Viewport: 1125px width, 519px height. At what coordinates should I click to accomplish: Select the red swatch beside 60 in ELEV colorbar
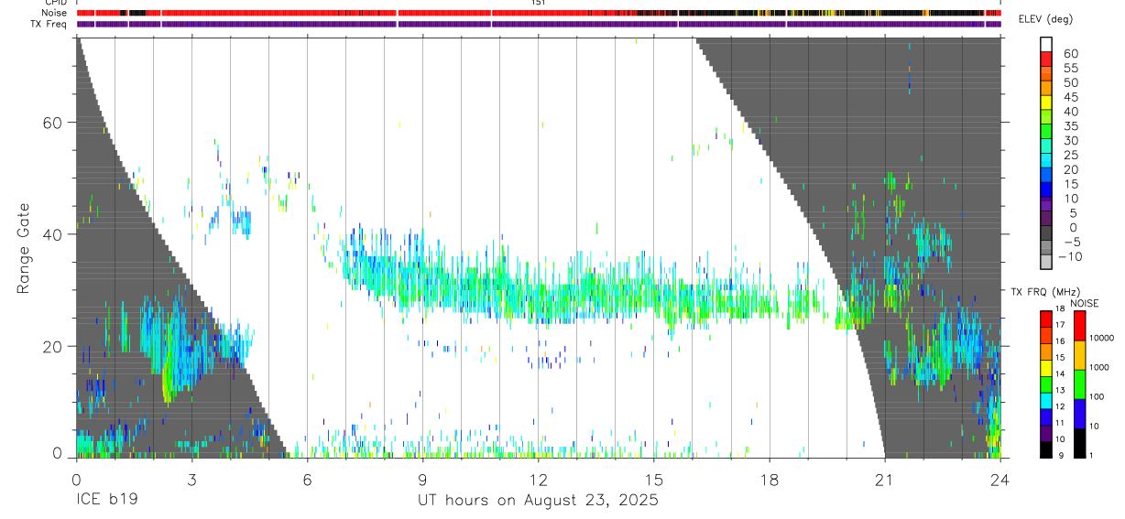(x=1046, y=59)
